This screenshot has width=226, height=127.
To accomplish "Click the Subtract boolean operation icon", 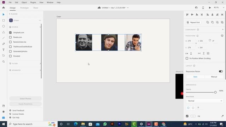I will pyautogui.click(x=213, y=22).
